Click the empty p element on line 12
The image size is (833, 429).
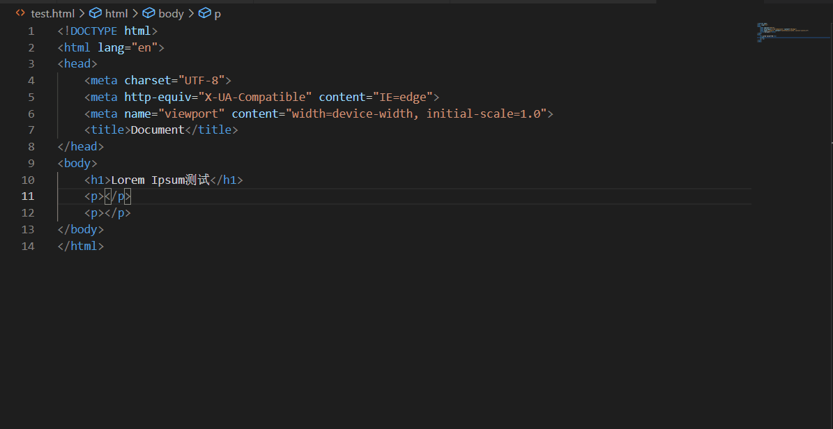[x=106, y=212]
